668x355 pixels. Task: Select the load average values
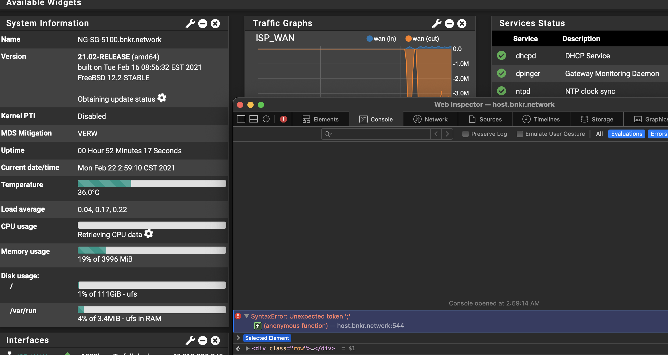[x=102, y=210]
